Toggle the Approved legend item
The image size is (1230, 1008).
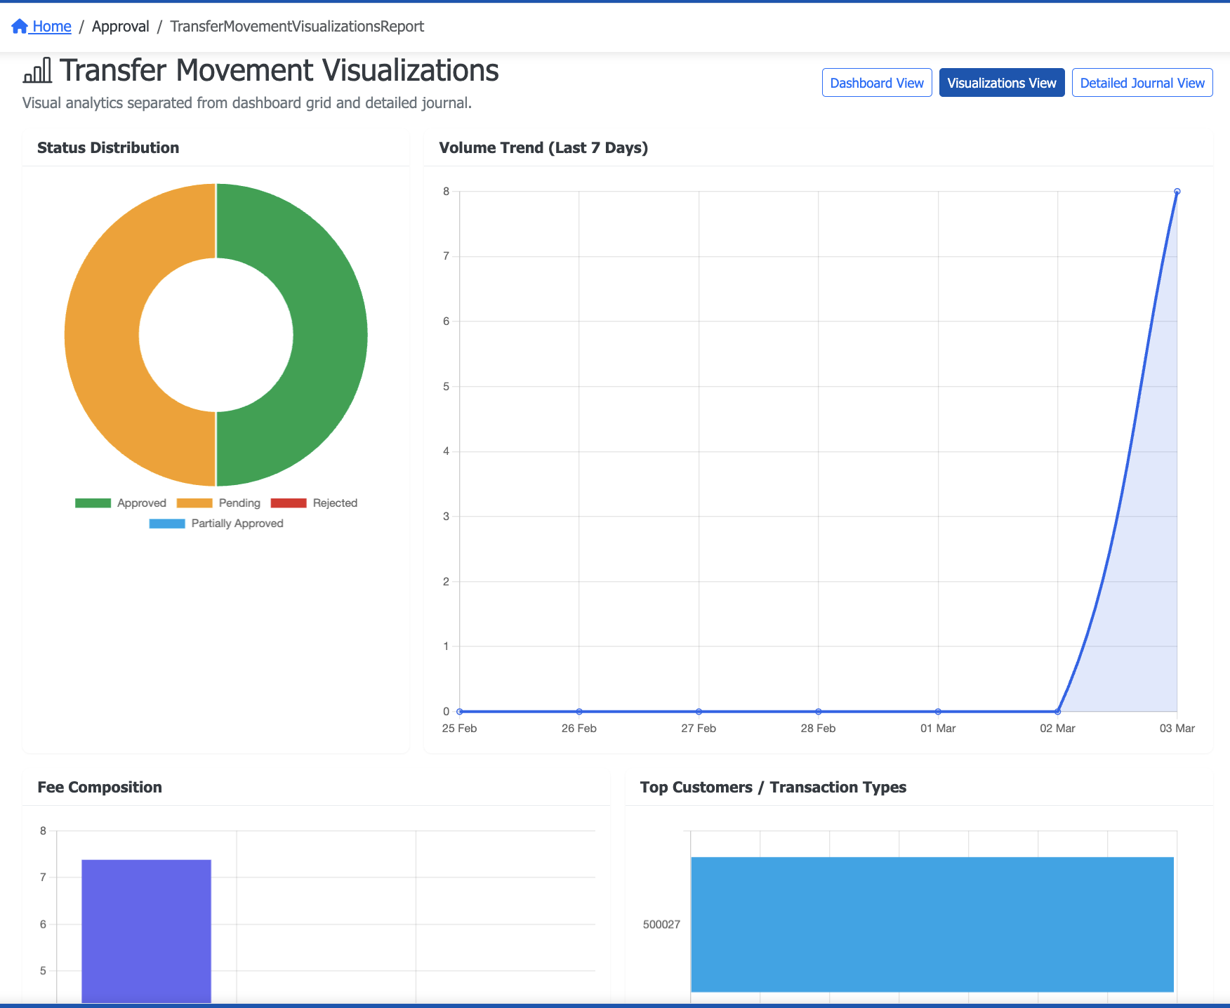point(141,503)
